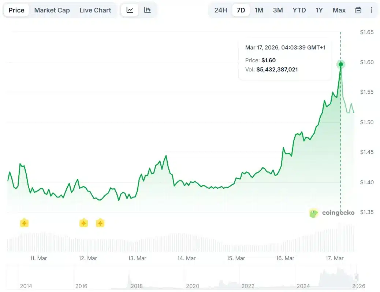The image size is (380, 292).
Task: Show Max price history
Action: coord(339,10)
